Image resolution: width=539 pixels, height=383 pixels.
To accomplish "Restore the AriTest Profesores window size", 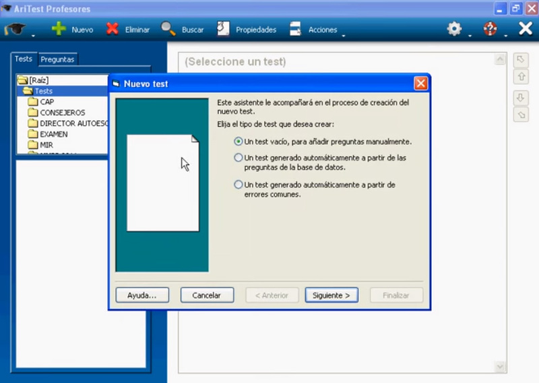I will [x=515, y=9].
